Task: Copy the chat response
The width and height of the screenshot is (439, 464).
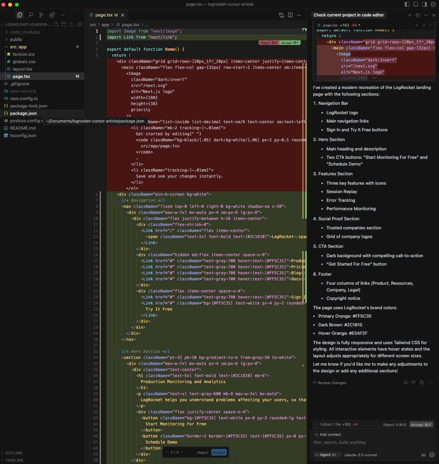Action: (422, 382)
